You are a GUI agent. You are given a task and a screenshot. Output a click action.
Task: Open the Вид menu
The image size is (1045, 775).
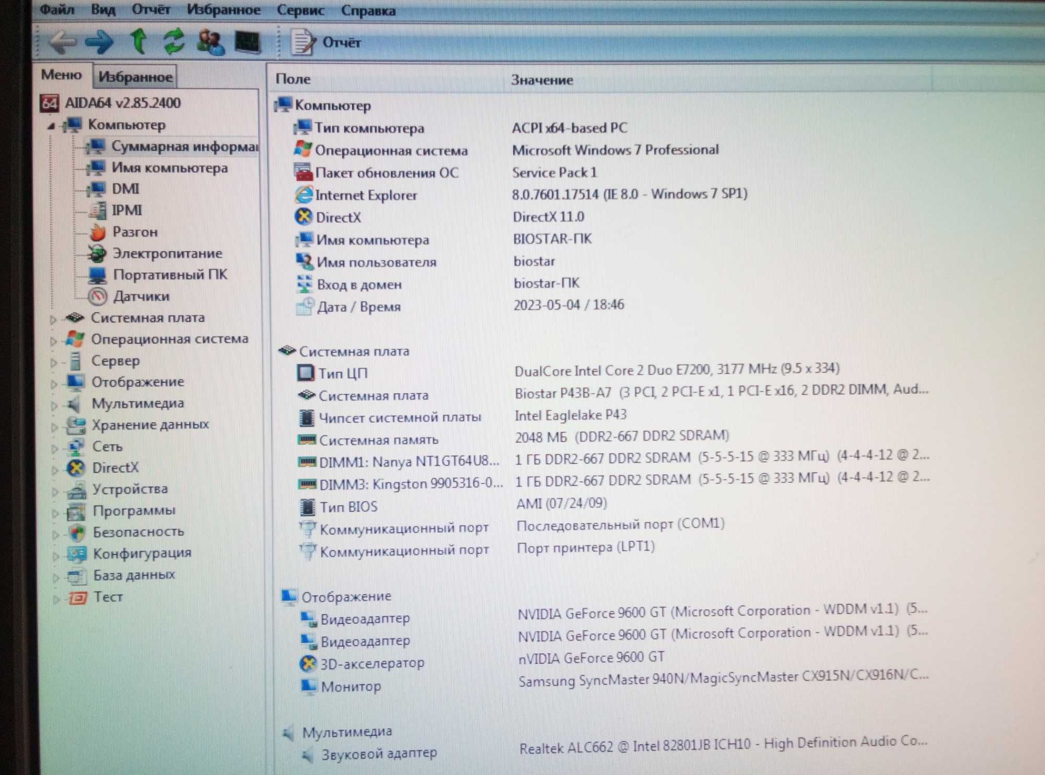coord(103,9)
